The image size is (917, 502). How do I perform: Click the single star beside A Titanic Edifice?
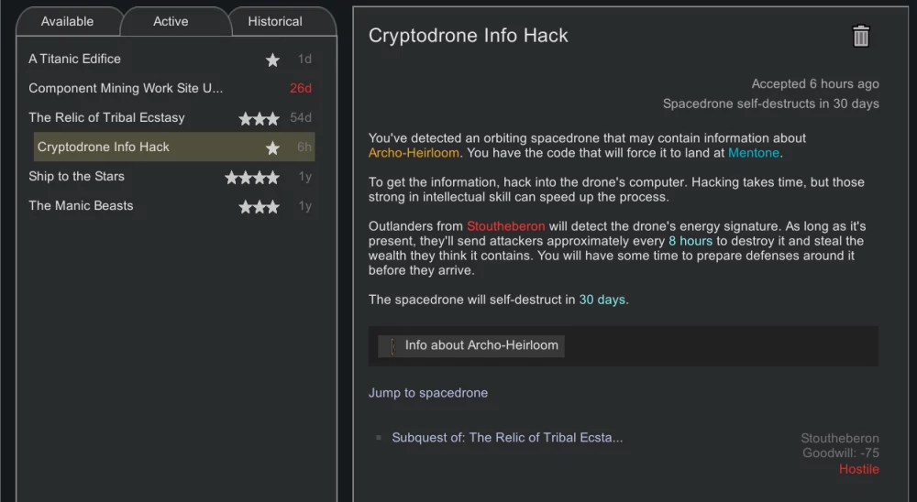click(x=272, y=60)
